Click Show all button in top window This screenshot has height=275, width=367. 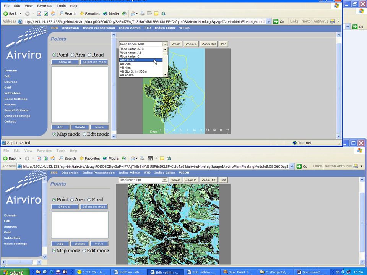[x=65, y=62]
